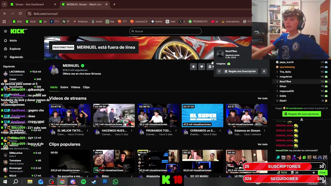Image resolution: width=331 pixels, height=186 pixels.
Task: Open Siguiendo in Kick sidebar
Action: click(16, 57)
